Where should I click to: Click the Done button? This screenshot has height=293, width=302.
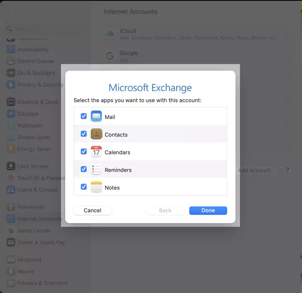(208, 211)
